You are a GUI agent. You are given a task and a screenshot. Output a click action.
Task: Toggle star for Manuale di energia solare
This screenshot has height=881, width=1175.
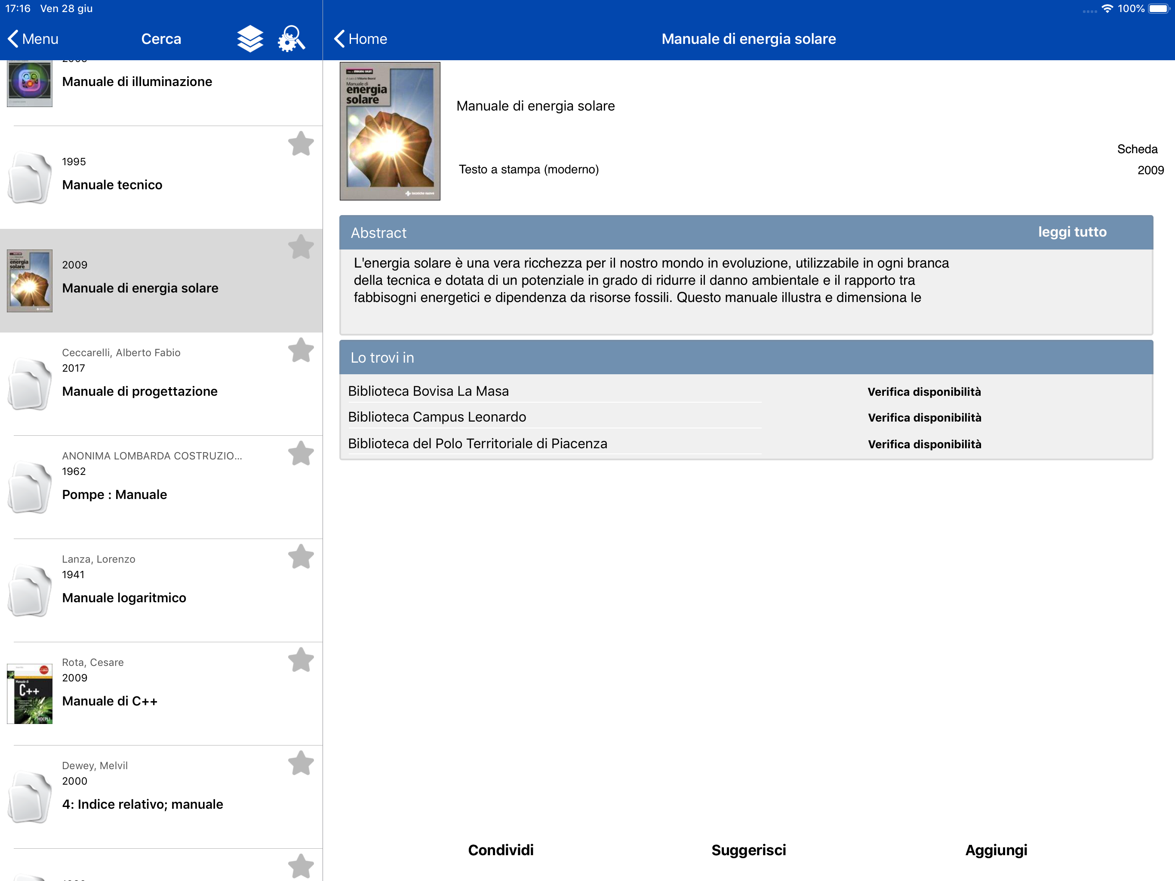(x=301, y=246)
